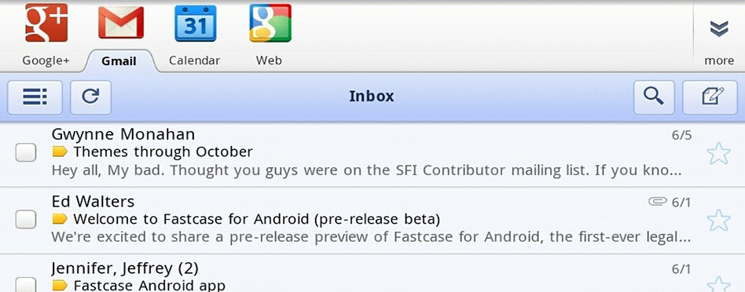
Task: Check the Ed Walters email checkbox
Action: point(26,220)
